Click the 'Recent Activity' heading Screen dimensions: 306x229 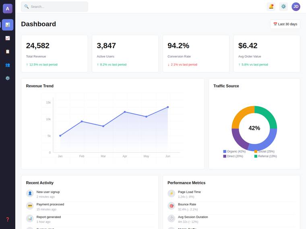pos(39,183)
